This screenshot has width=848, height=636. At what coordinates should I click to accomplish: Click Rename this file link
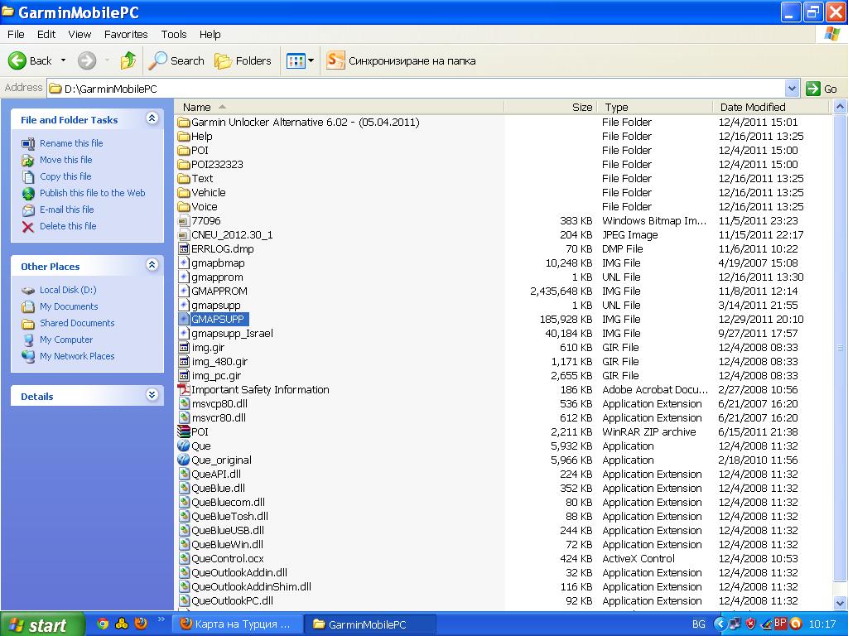click(x=71, y=143)
